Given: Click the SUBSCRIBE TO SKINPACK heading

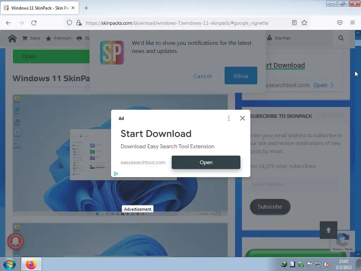Looking at the screenshot, I should [x=281, y=116].
